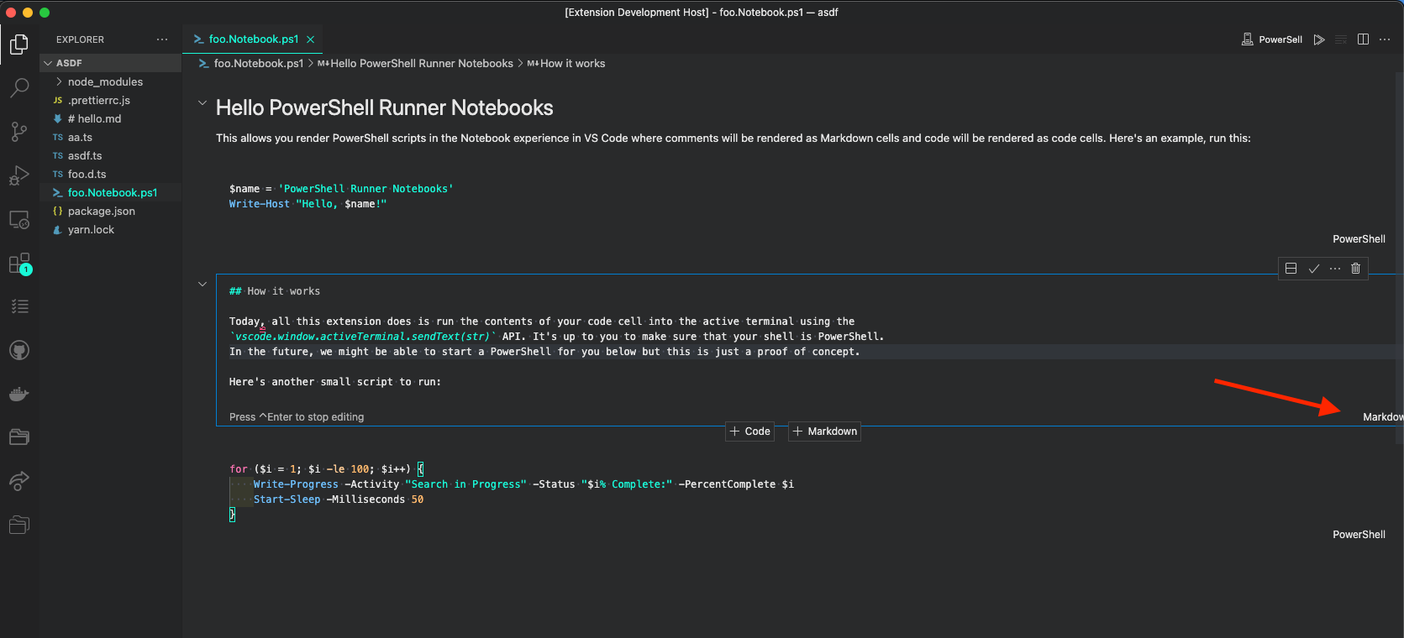The width and height of the screenshot is (1404, 638).
Task: Open the GitHub view in the activity bar
Action: [19, 350]
